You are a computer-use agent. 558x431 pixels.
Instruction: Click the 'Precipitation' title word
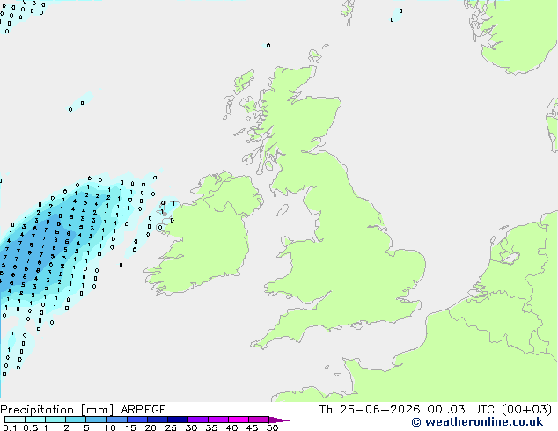(37, 410)
